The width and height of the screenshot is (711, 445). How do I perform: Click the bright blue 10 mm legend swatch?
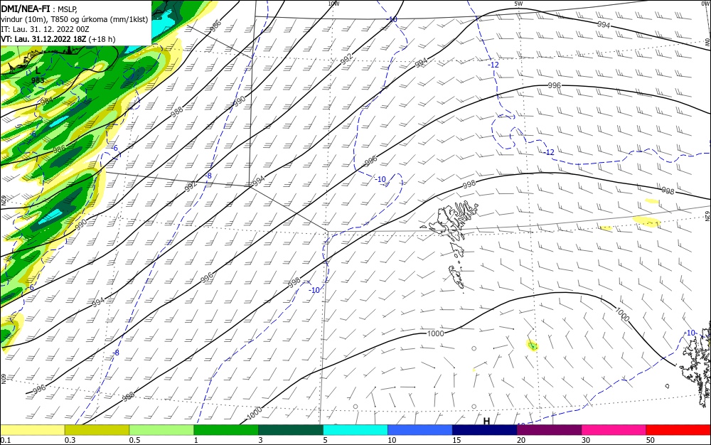click(x=420, y=431)
